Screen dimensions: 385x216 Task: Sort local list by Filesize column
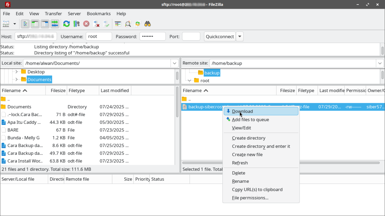56,91
